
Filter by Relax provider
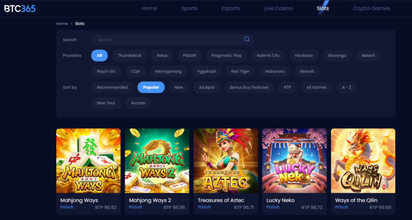pos(162,56)
